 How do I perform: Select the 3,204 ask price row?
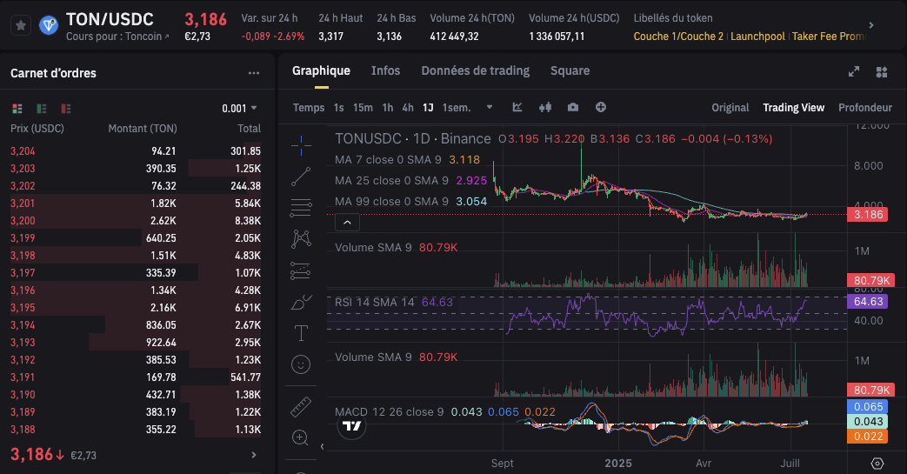(136, 151)
